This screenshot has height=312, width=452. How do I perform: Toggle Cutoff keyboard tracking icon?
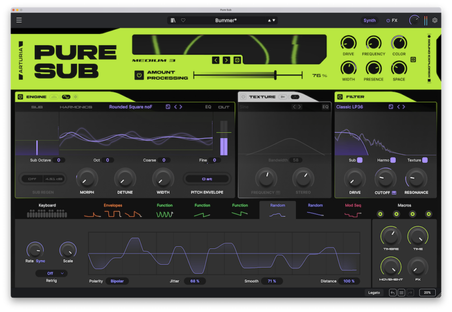394,193
